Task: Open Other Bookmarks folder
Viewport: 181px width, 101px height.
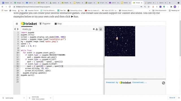Action: click(x=159, y=11)
